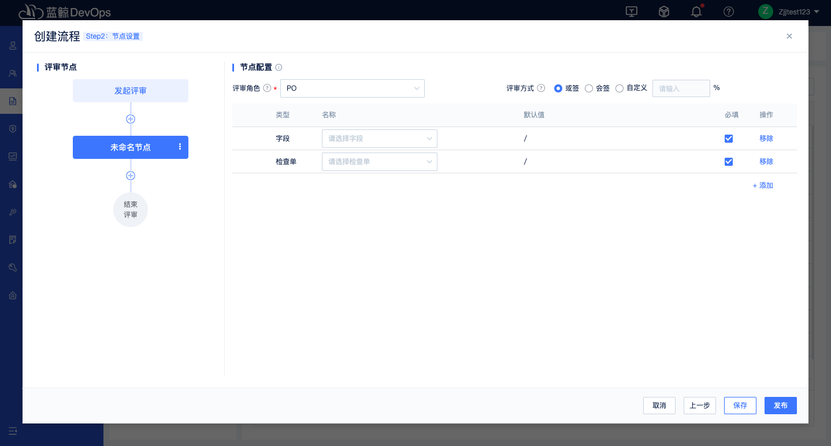The width and height of the screenshot is (831, 446).
Task: Click the 默认值 column header
Action: pyautogui.click(x=534, y=115)
